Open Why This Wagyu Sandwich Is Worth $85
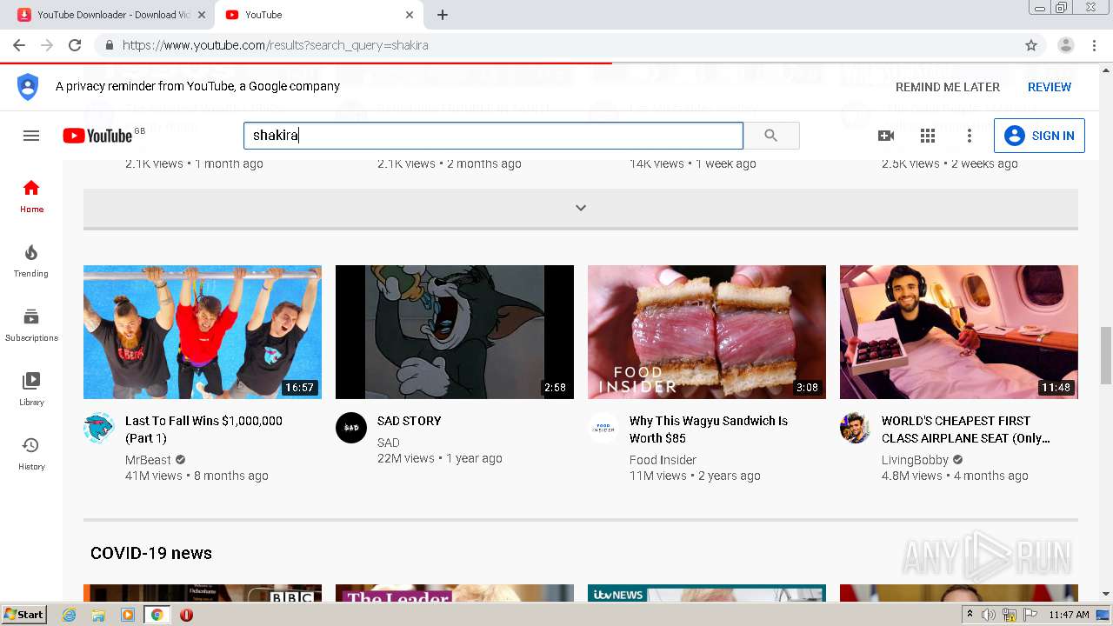The width and height of the screenshot is (1113, 626). (709, 430)
